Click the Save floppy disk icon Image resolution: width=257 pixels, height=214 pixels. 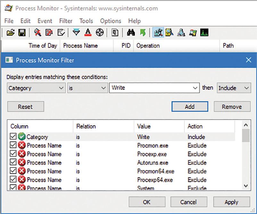(22, 32)
